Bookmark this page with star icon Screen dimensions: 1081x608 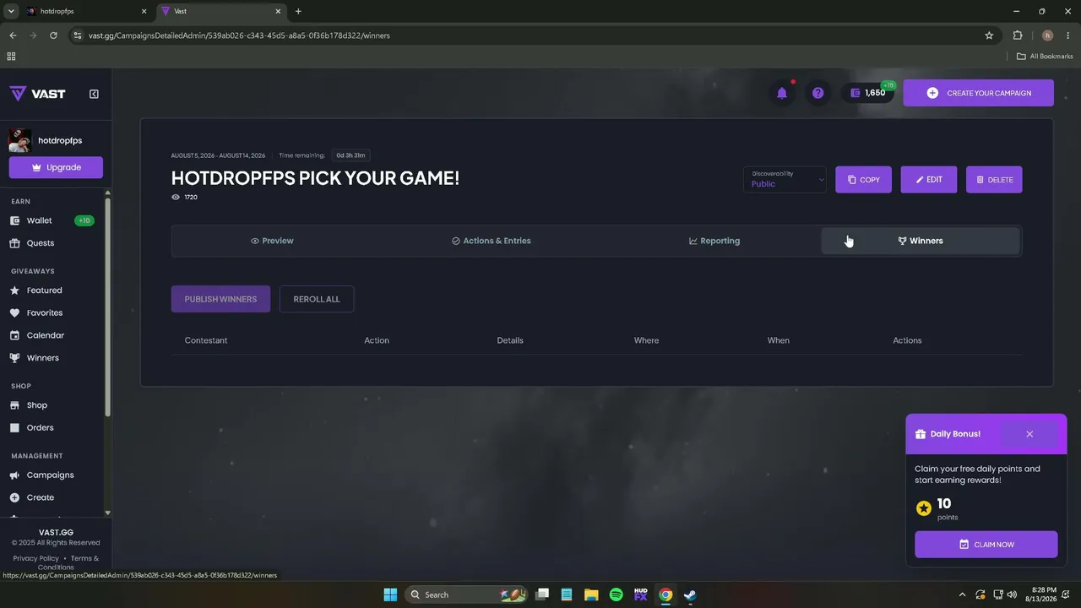pos(989,35)
